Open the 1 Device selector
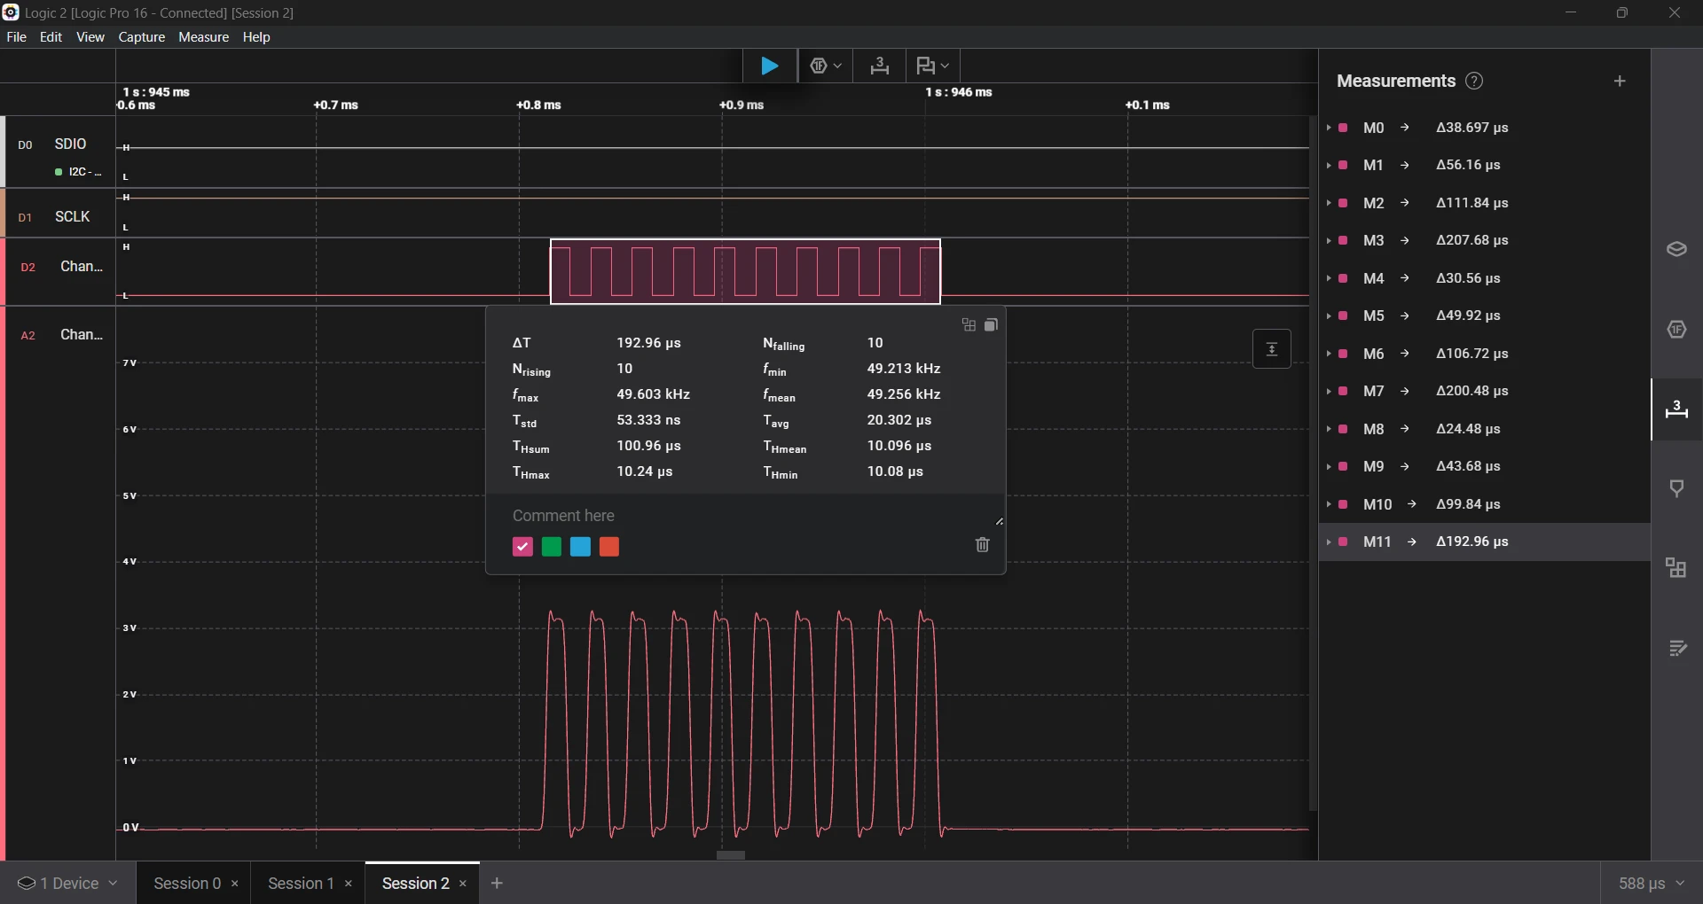This screenshot has height=904, width=1703. click(68, 884)
